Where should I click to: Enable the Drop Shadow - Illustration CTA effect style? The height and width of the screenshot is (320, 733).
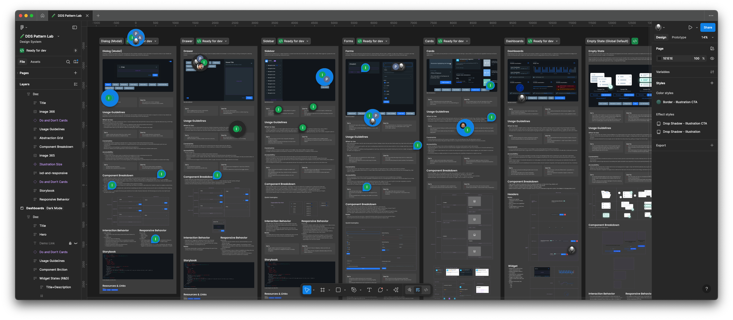click(659, 123)
